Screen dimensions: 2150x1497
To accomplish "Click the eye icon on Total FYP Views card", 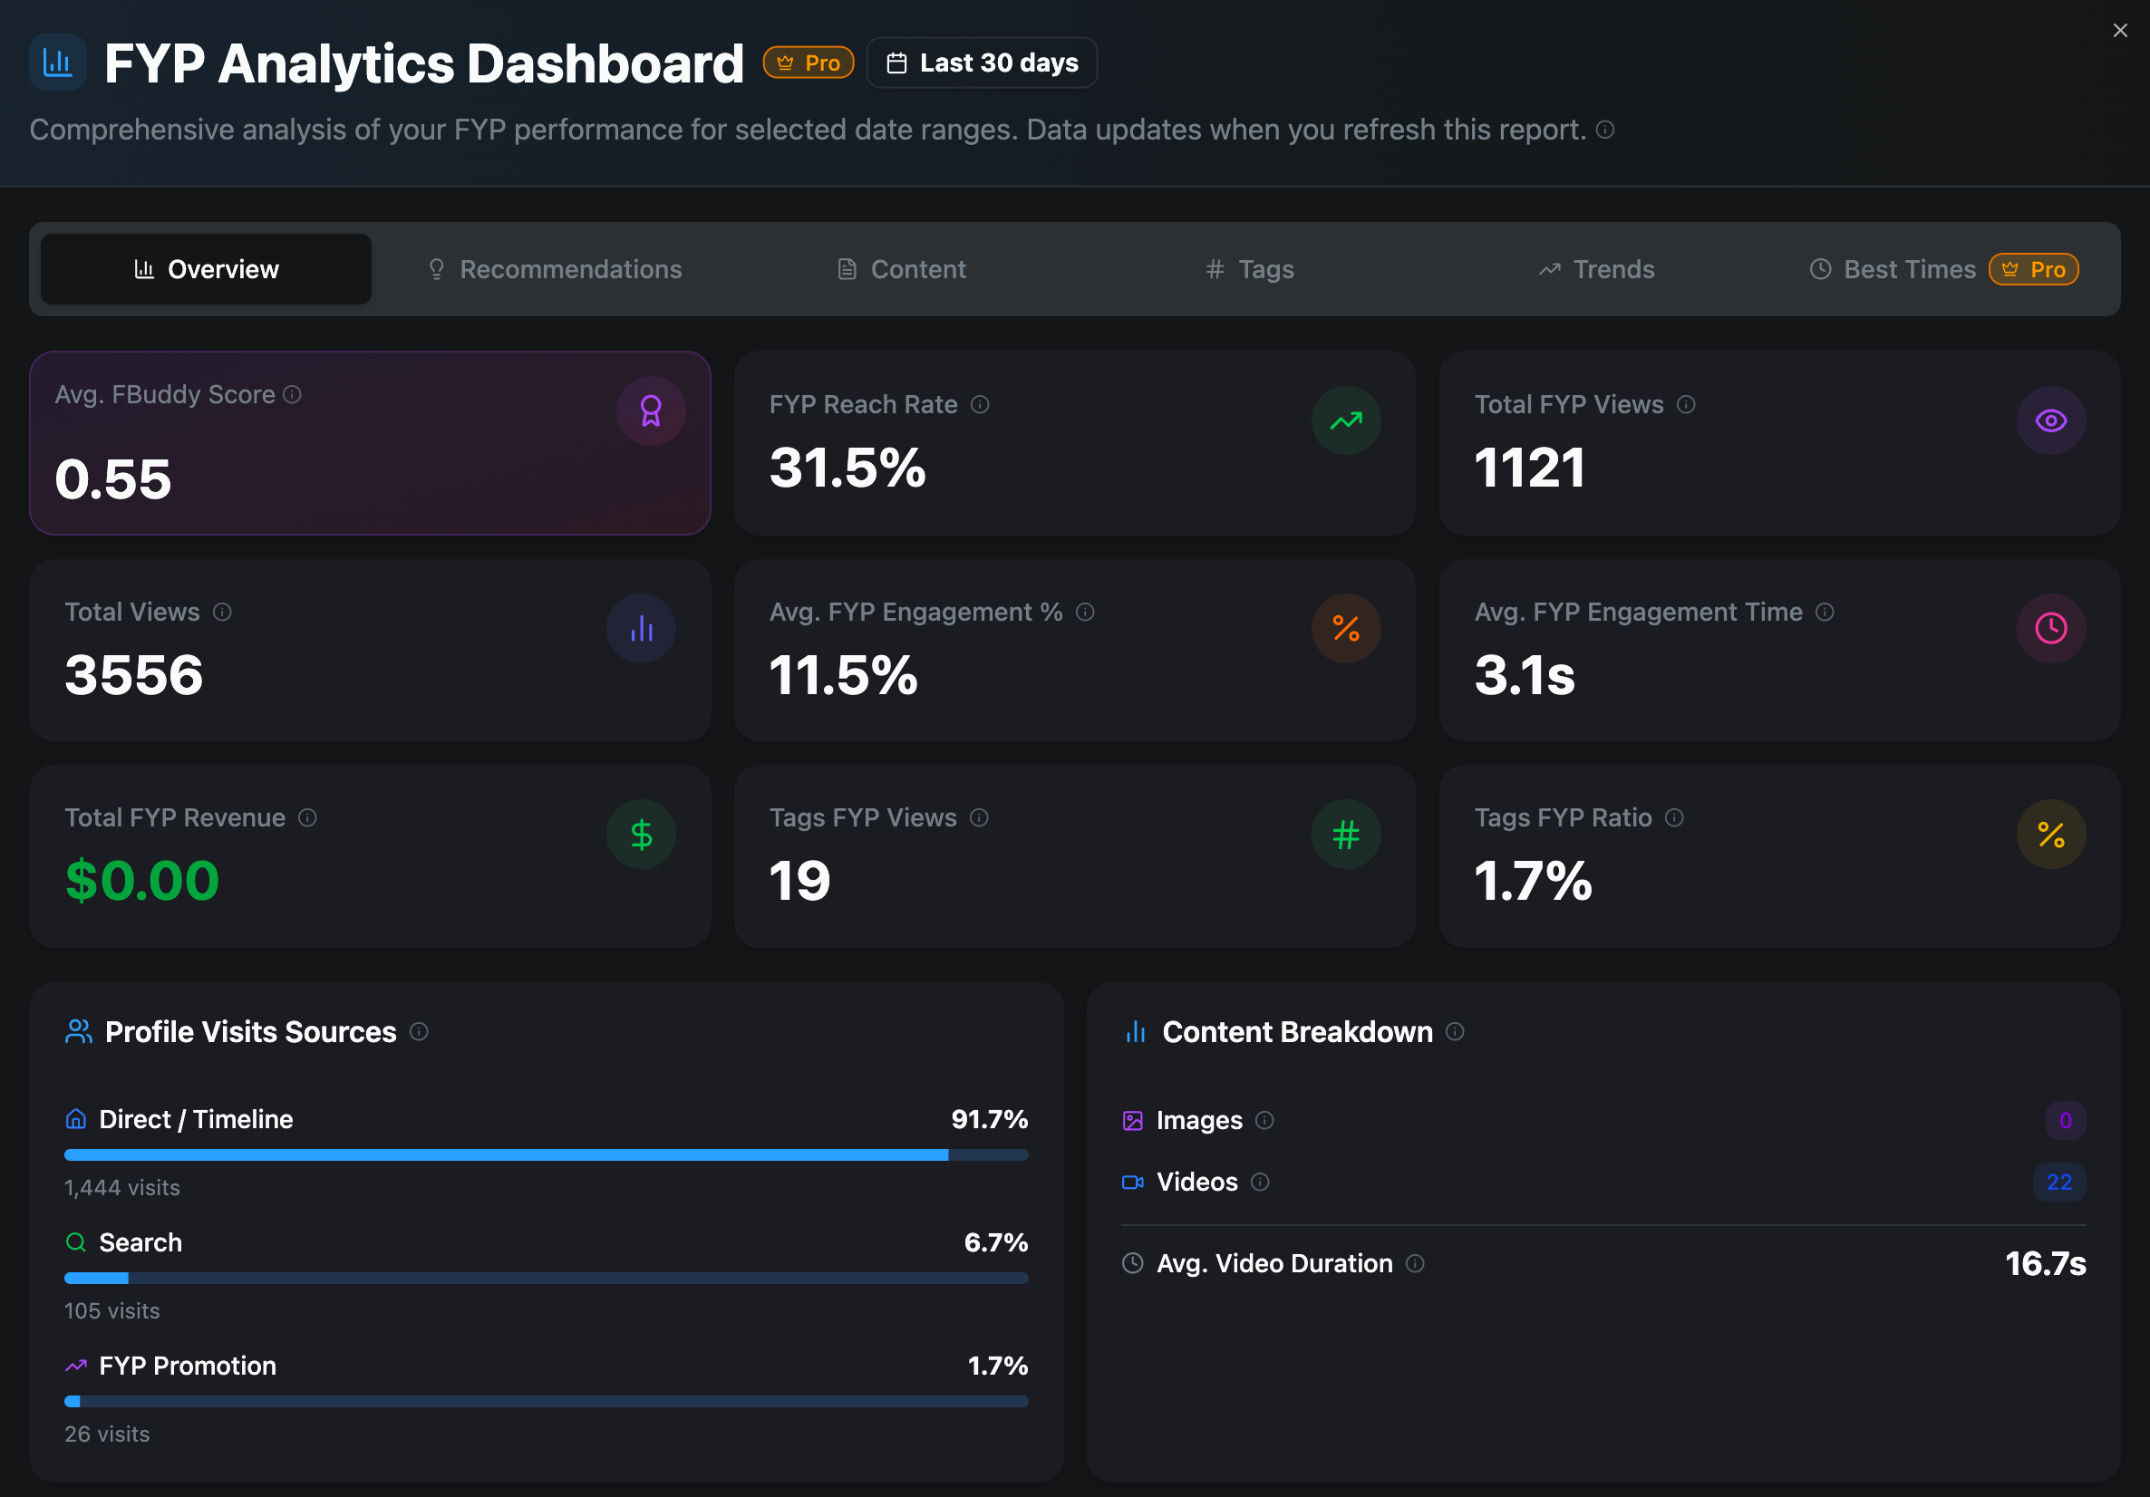I will pos(2050,420).
